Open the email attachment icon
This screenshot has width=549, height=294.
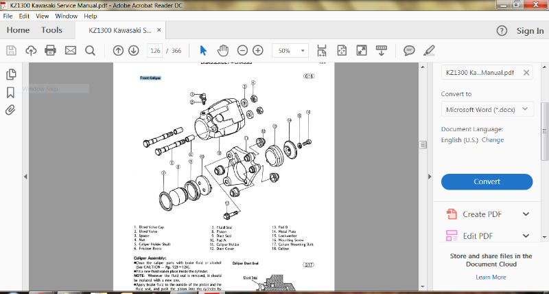coord(70,50)
